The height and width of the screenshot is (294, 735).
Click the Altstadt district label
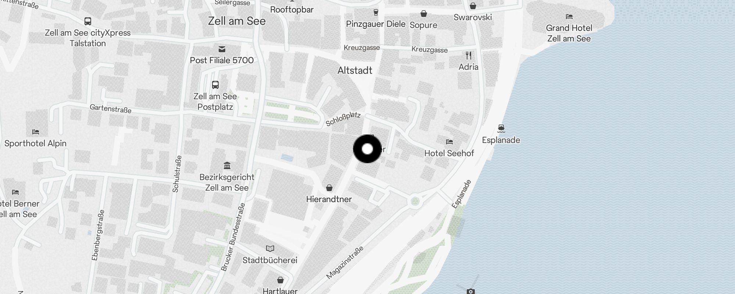pos(355,70)
